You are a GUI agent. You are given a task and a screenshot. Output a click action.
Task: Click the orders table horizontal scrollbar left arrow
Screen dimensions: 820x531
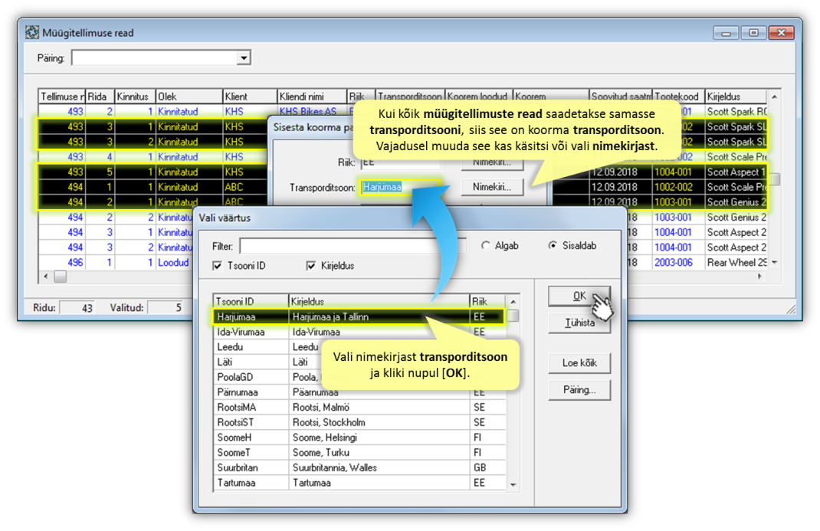tap(45, 277)
